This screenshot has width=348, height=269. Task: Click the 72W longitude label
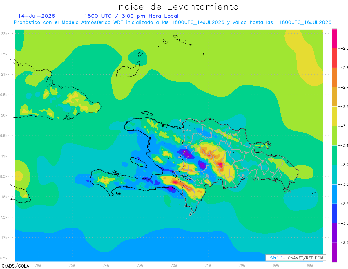point(174,265)
